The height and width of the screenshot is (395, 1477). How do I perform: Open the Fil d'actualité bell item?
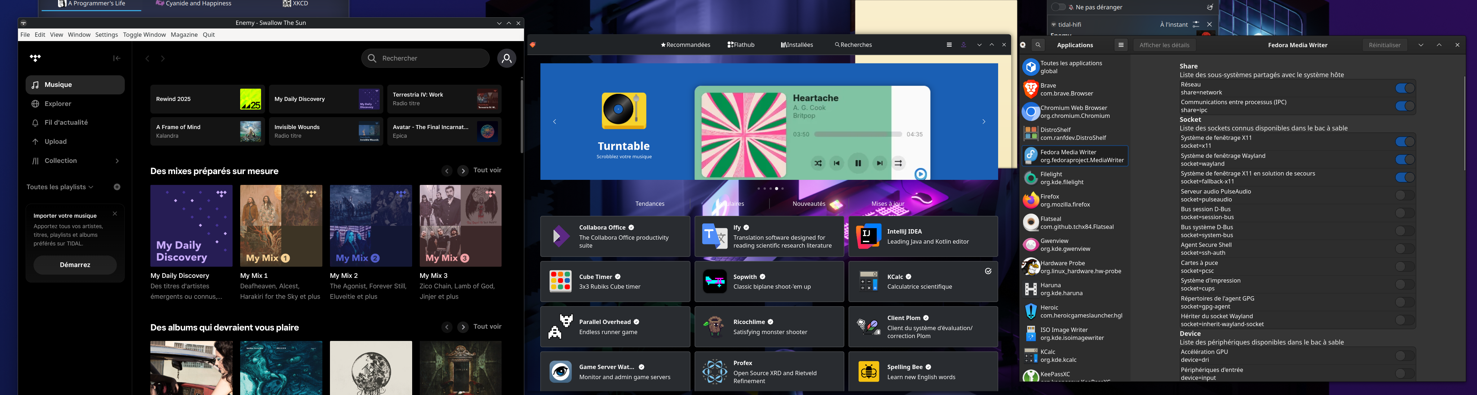click(66, 123)
